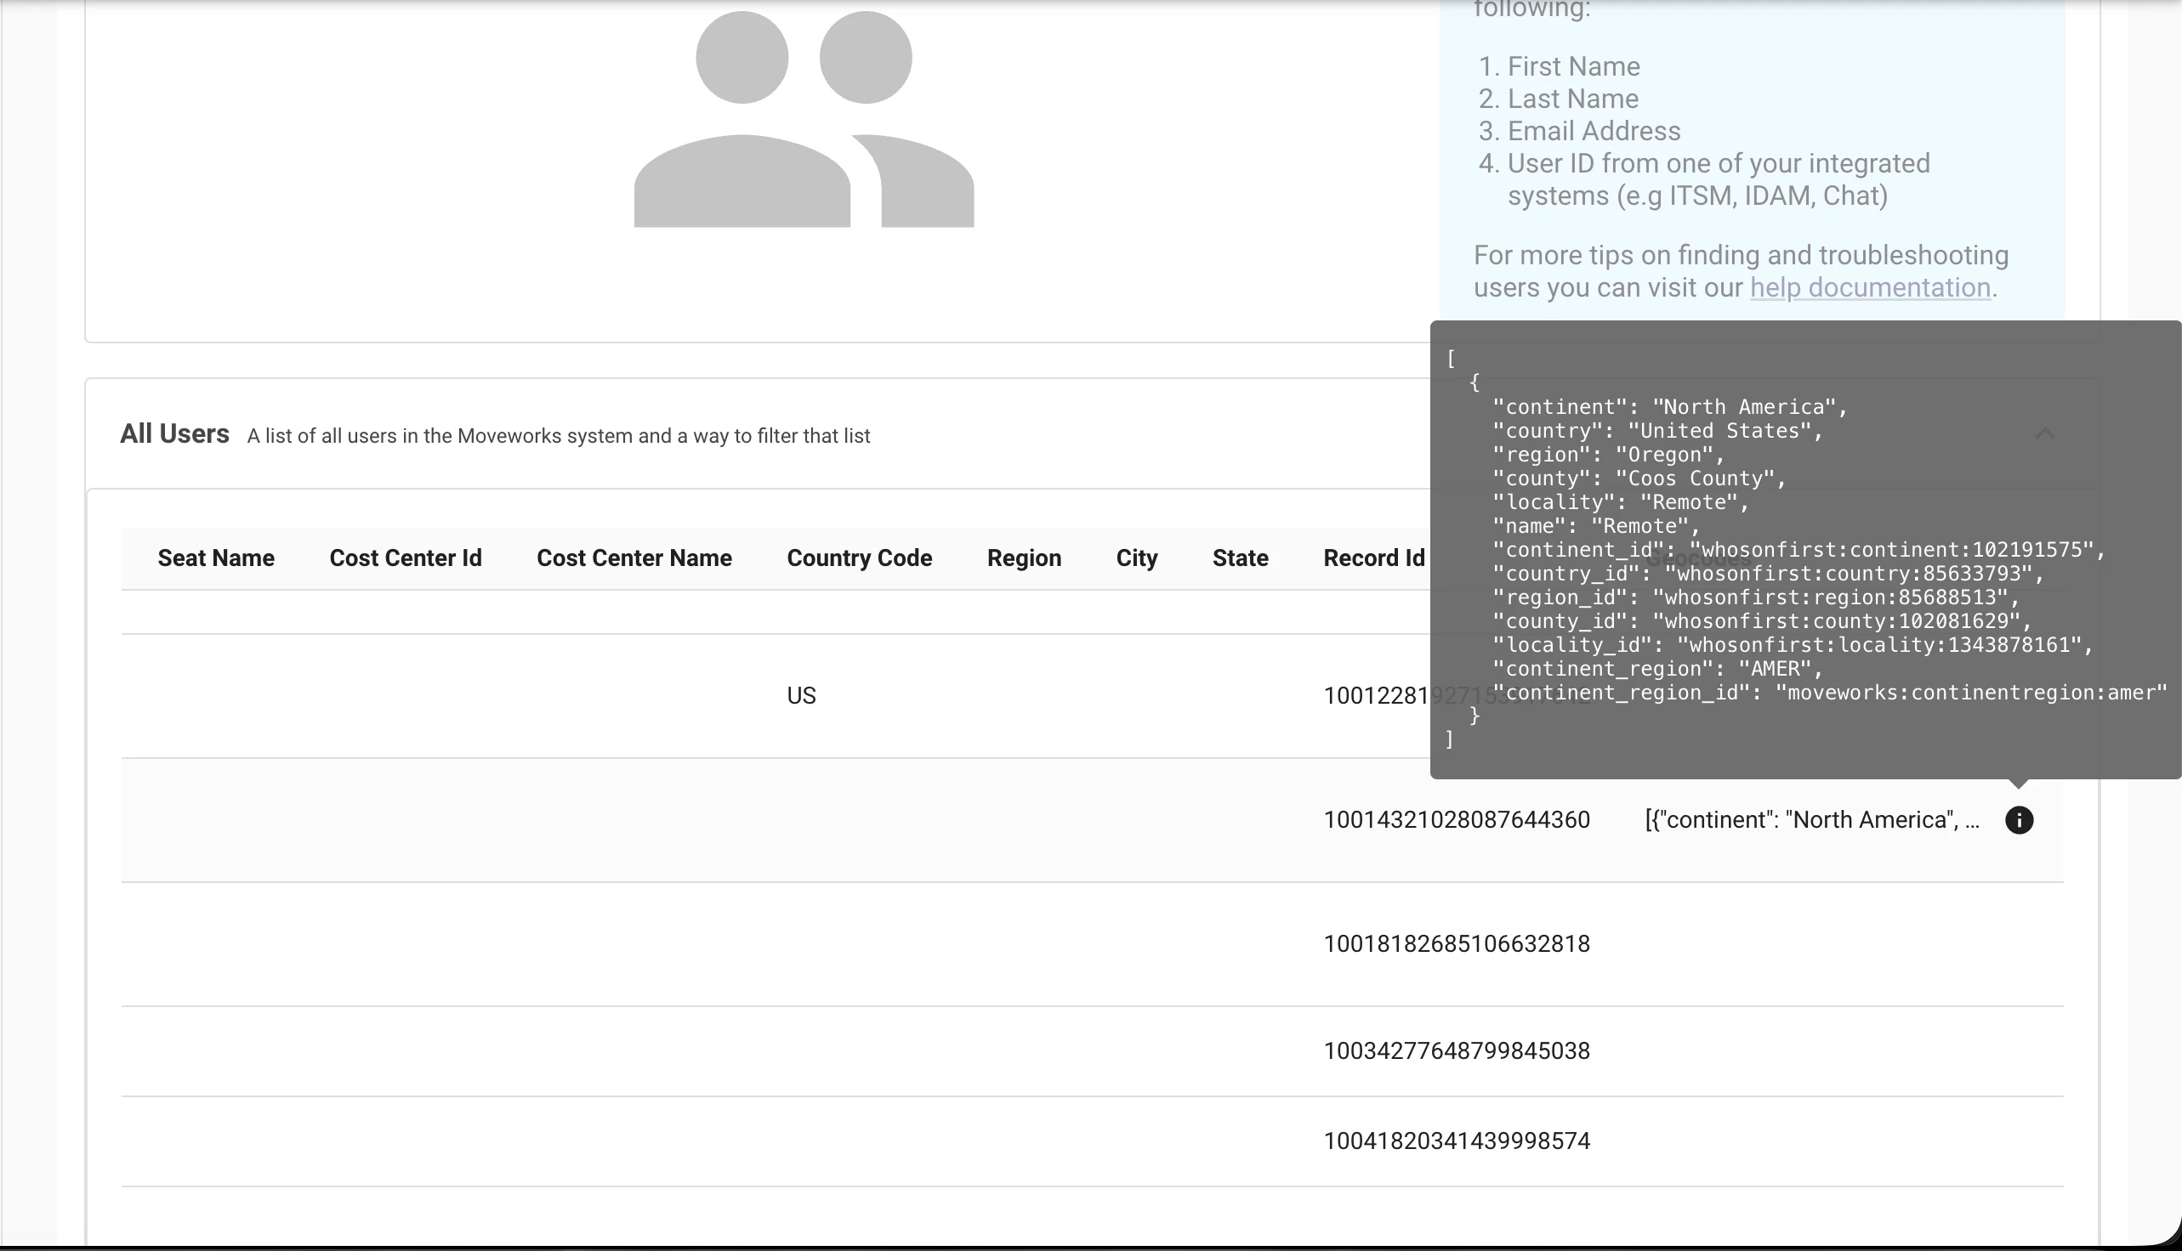Click the Region column header
The height and width of the screenshot is (1251, 2182).
pos(1023,558)
